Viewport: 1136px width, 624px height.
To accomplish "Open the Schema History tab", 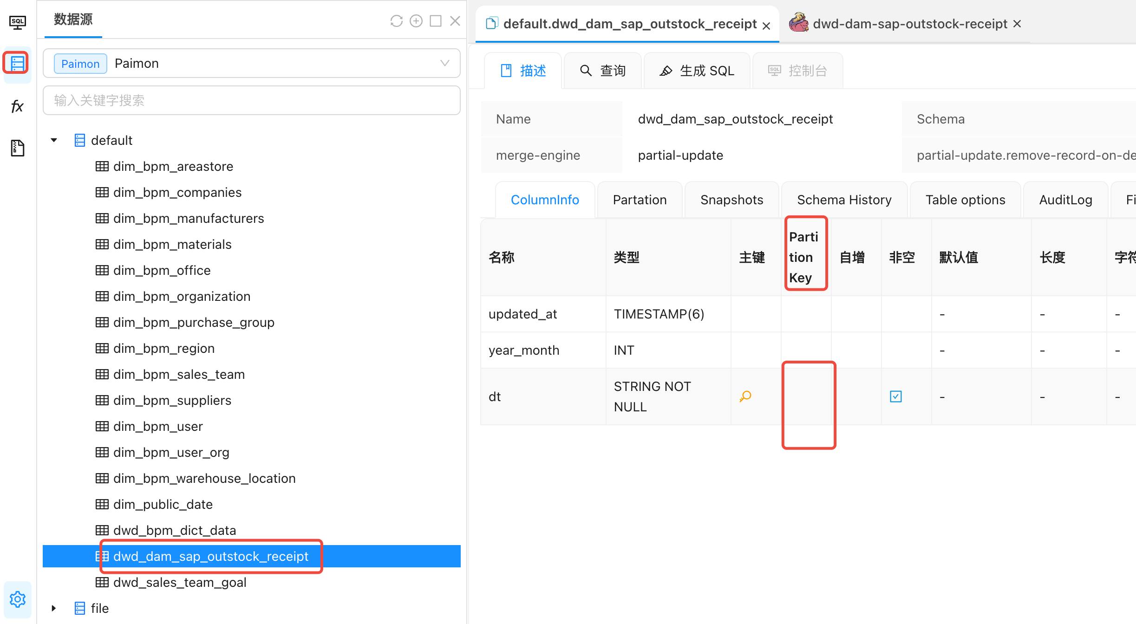I will [844, 200].
